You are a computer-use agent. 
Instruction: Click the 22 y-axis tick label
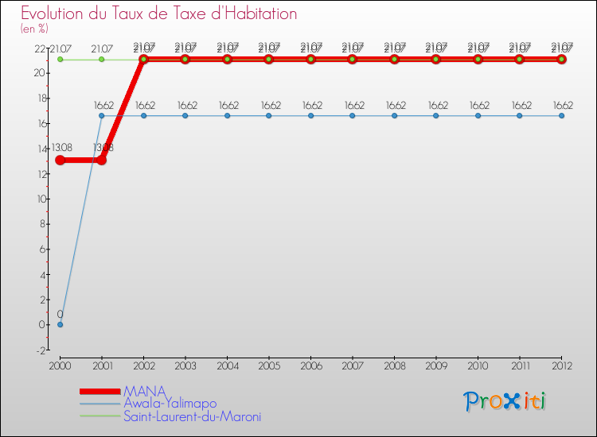(x=40, y=49)
